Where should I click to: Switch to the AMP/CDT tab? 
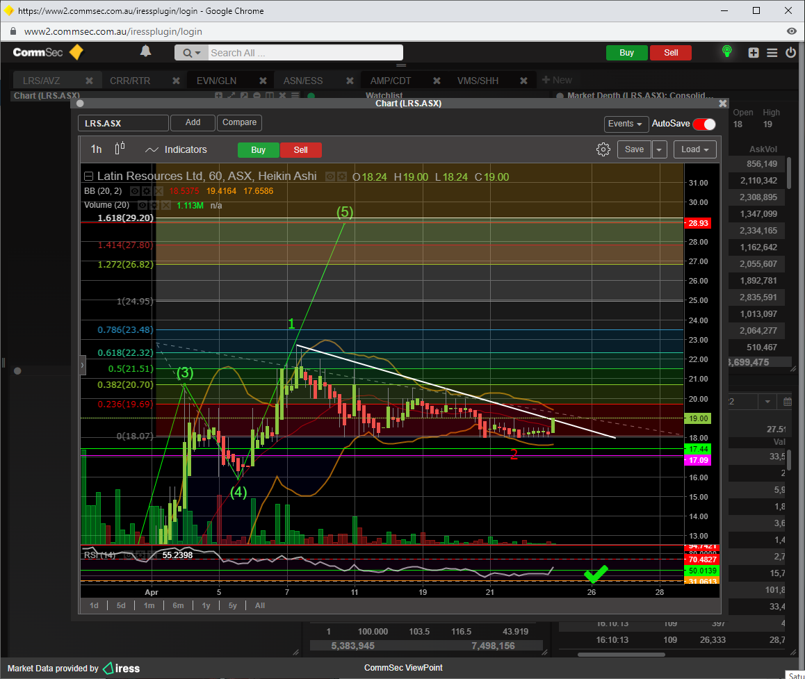[x=390, y=81]
